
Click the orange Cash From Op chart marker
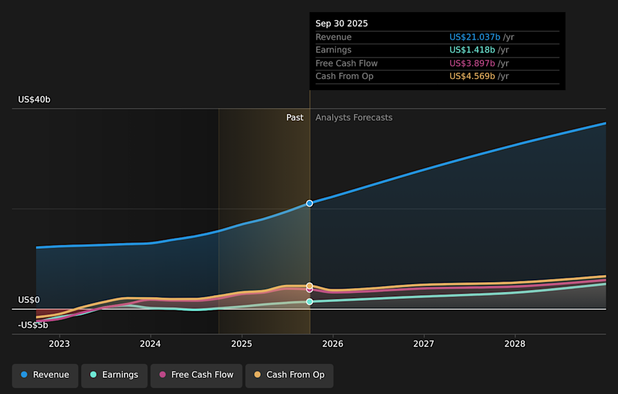pos(310,285)
